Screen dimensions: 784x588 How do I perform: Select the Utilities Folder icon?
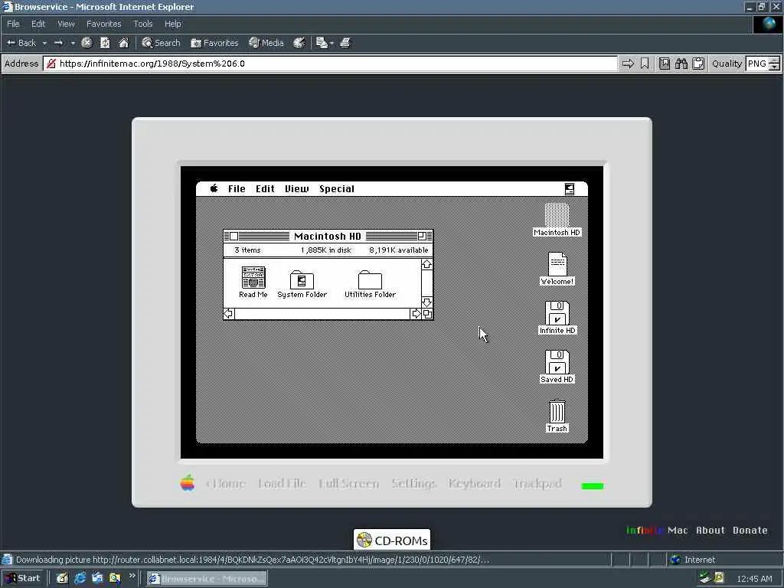pyautogui.click(x=370, y=284)
